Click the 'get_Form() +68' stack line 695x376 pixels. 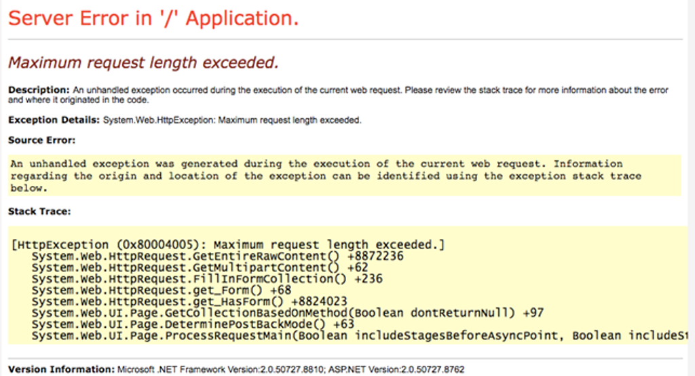coord(162,290)
